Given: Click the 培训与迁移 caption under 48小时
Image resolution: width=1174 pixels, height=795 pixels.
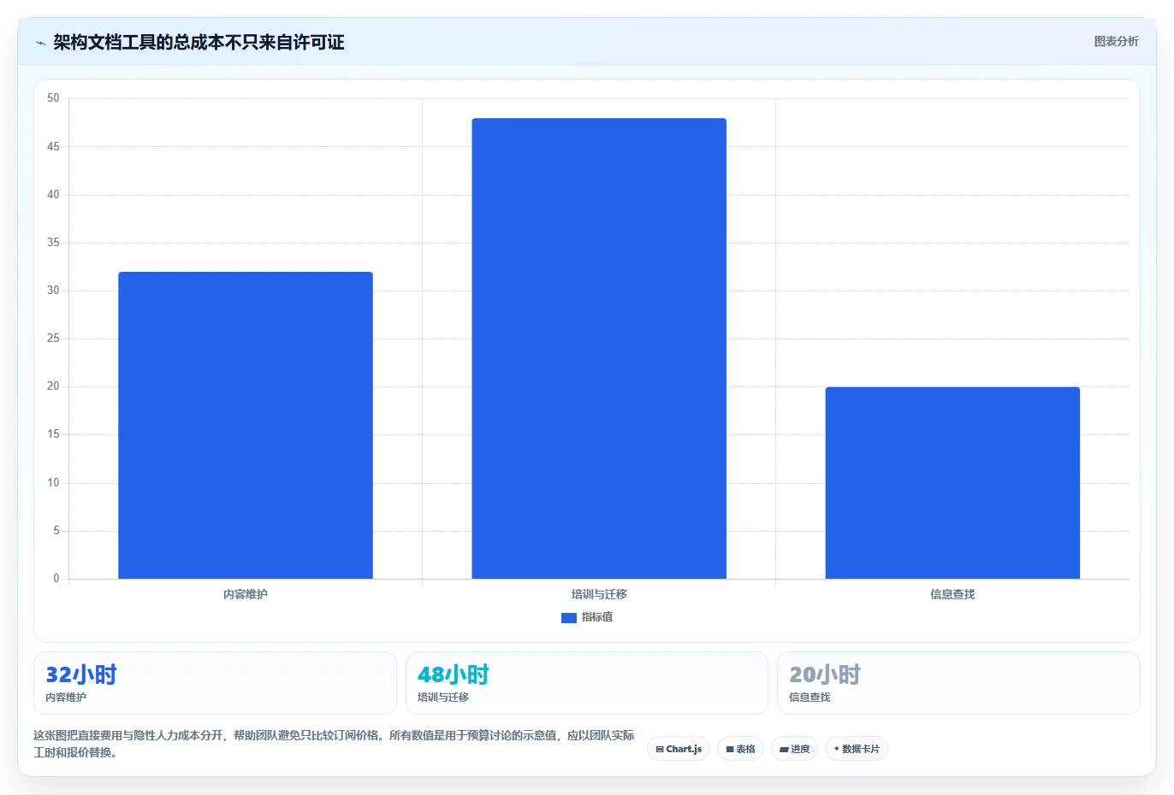Looking at the screenshot, I should click(x=443, y=698).
